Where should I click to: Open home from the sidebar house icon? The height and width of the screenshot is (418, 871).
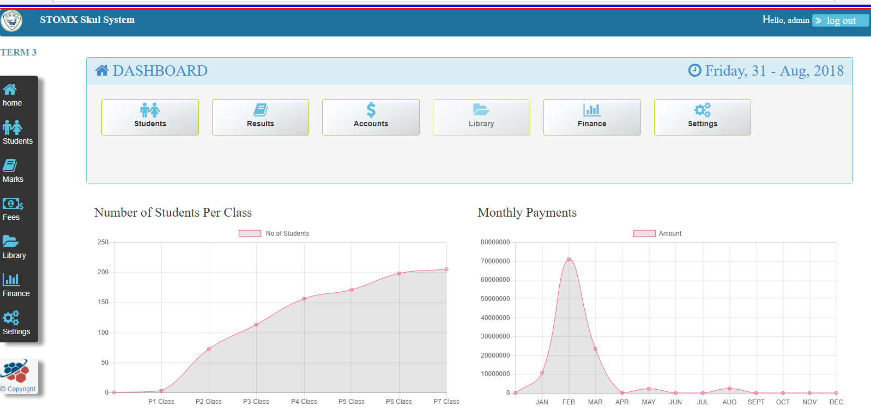tap(10, 89)
